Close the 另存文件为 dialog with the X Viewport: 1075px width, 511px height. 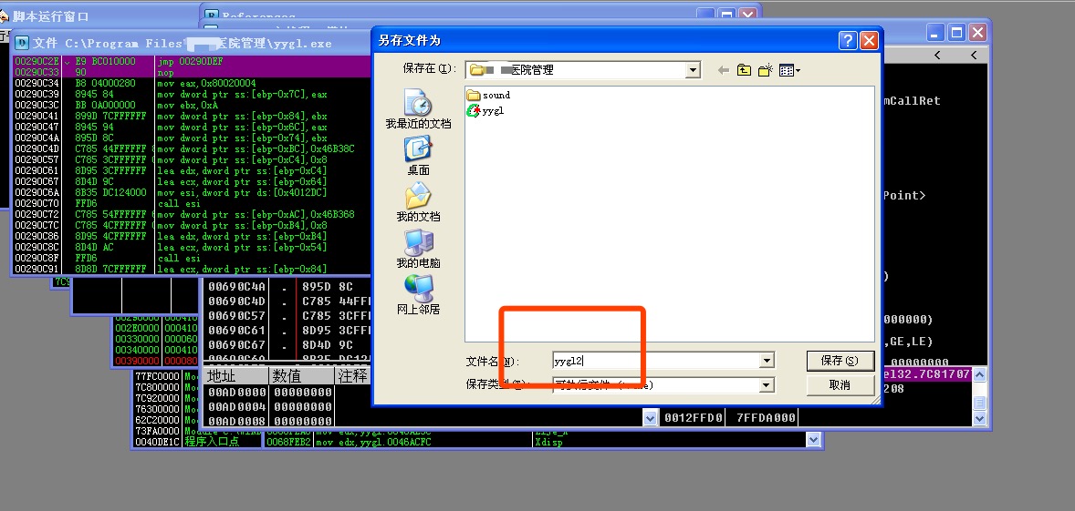[x=870, y=40]
